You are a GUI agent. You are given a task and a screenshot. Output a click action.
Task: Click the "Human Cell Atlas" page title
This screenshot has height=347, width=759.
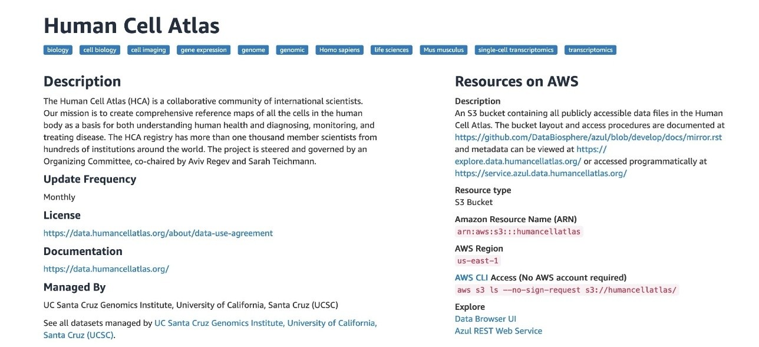pyautogui.click(x=131, y=25)
